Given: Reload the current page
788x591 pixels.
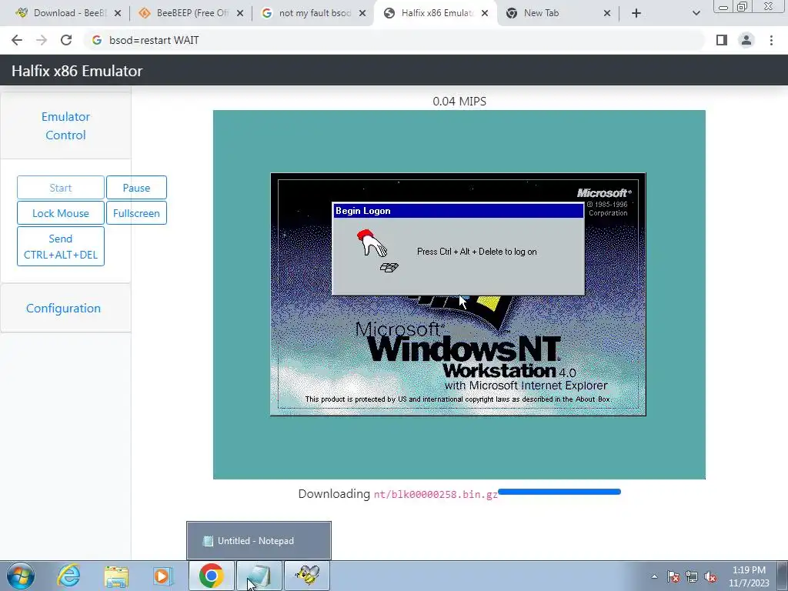Looking at the screenshot, I should (x=66, y=40).
